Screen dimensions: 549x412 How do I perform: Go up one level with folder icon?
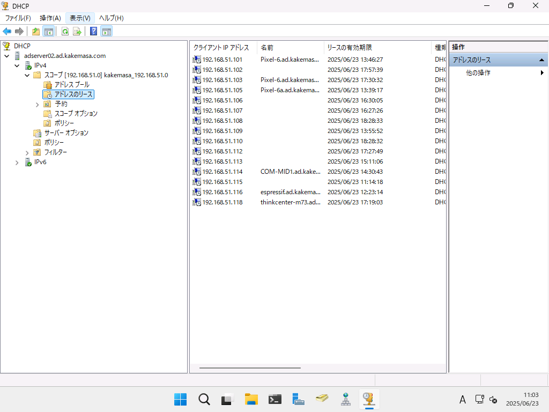[36, 32]
